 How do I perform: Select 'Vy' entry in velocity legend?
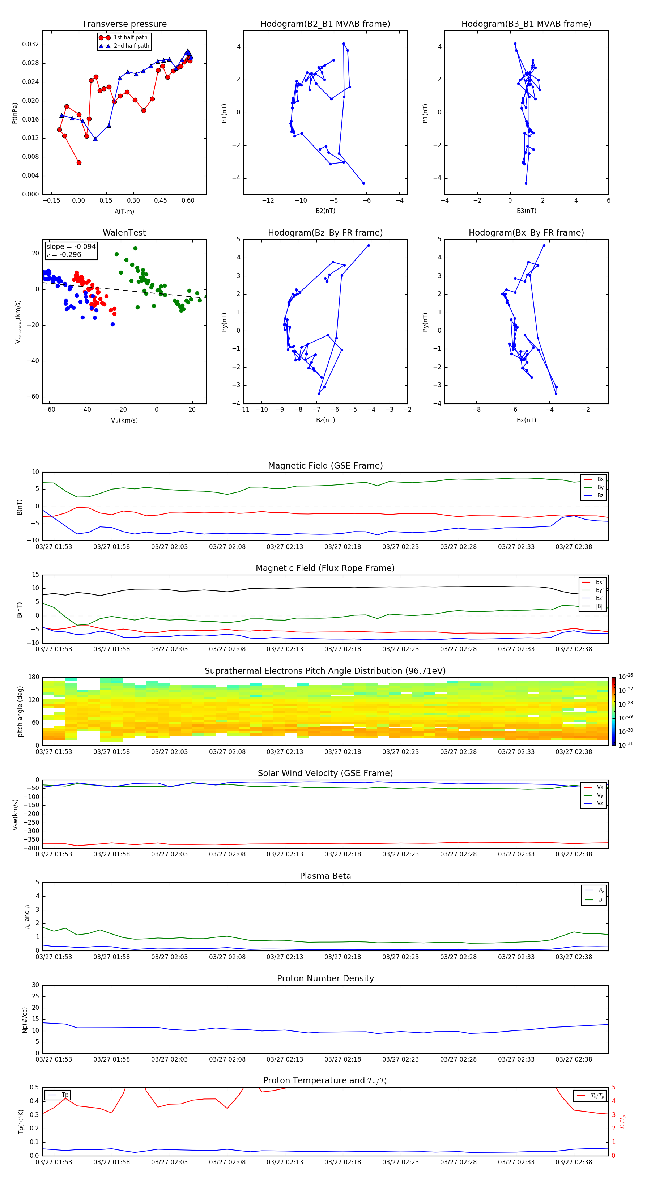coord(593,795)
